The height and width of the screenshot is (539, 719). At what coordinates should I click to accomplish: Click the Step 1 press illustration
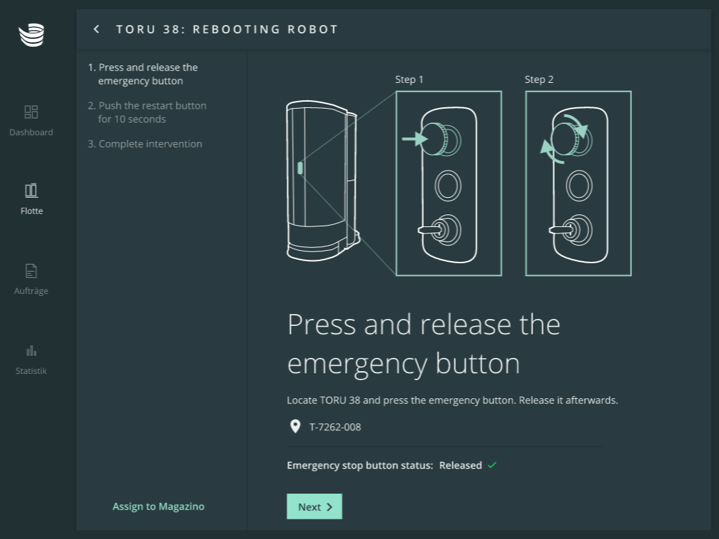pos(449,183)
